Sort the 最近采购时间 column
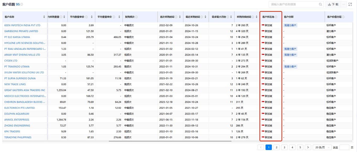This screenshot has height=152, width=357. 206,17
